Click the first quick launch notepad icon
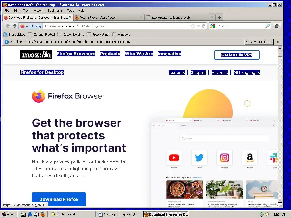This screenshot has width=291, height=218. point(23,214)
